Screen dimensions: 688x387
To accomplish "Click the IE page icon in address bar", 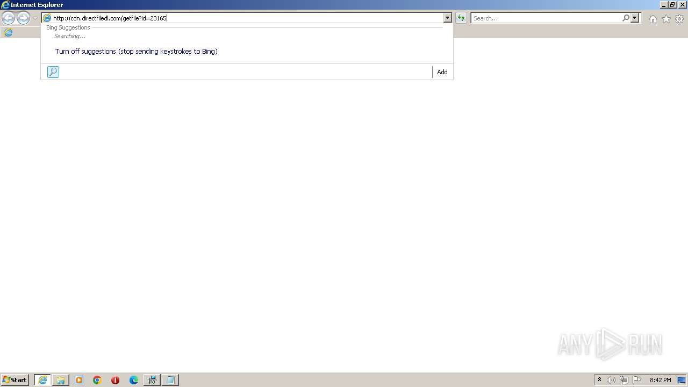I will coord(47,18).
